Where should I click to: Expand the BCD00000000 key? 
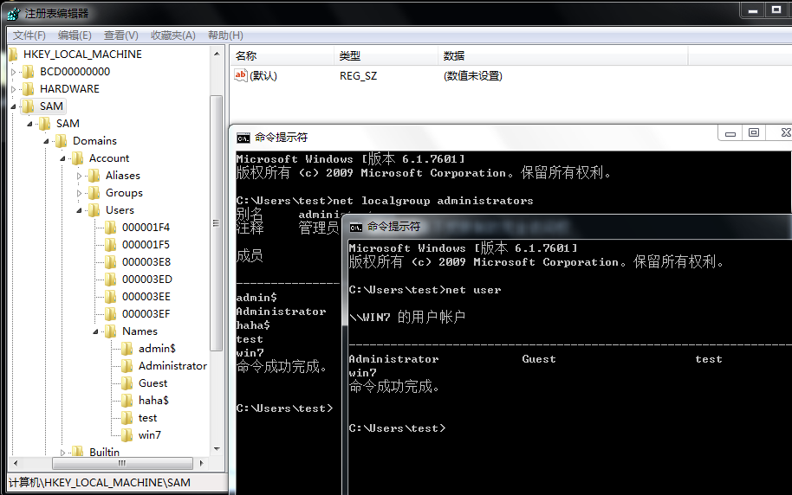point(14,72)
